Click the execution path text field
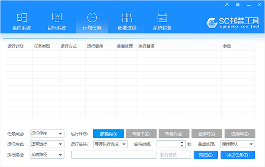 114,155
